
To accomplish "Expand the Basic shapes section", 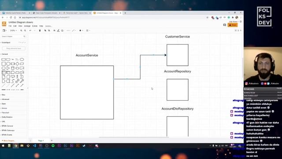I will tap(4, 104).
